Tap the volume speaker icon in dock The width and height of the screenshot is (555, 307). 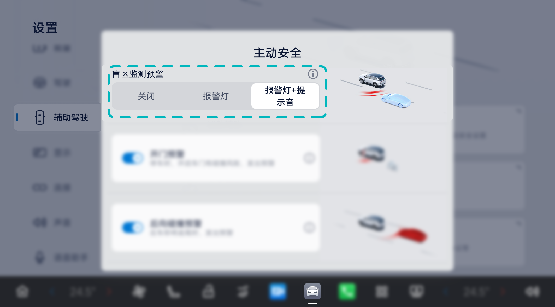[532, 291]
